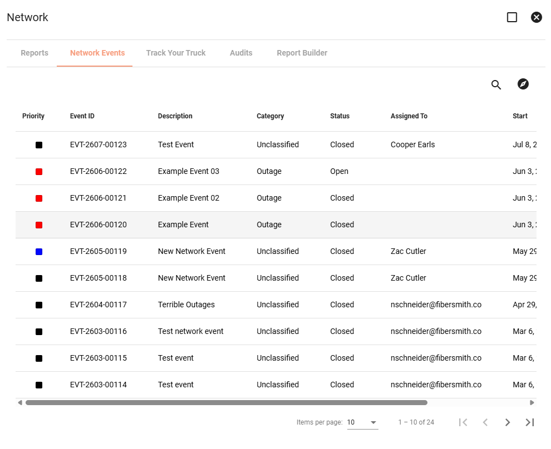Viewport: 551px width, 449px height.
Task: Click the 'Test Event' description of EVT-2607-00123
Action: tap(176, 144)
